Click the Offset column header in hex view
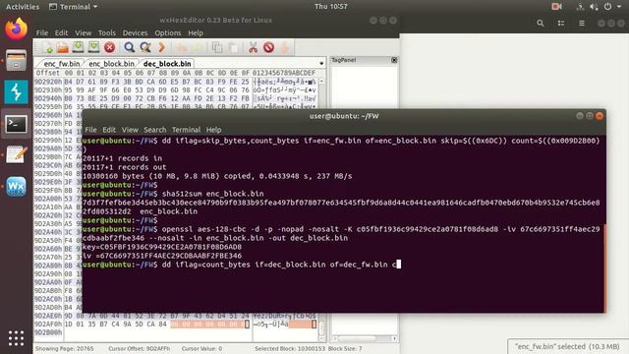This screenshot has height=354, width=629. [48, 73]
